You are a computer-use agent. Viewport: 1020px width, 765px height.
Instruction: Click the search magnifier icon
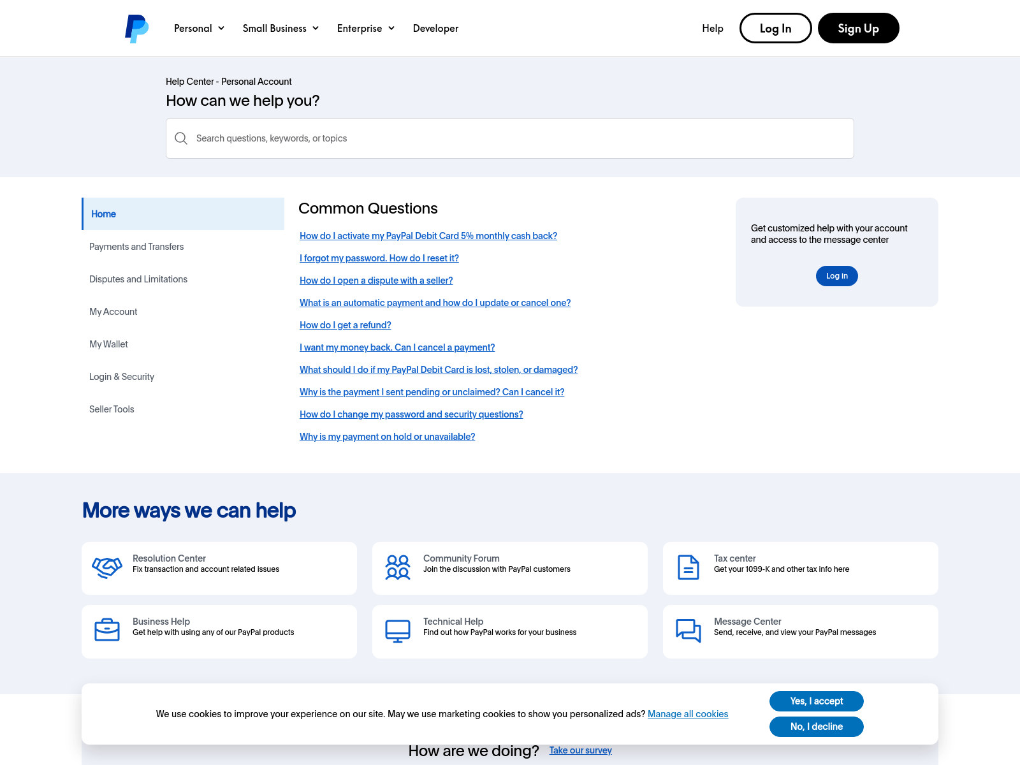tap(181, 138)
